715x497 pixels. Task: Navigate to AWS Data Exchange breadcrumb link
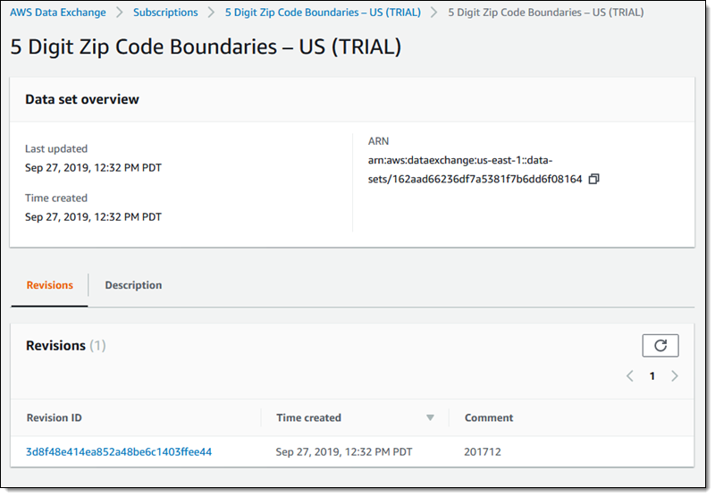click(x=58, y=13)
